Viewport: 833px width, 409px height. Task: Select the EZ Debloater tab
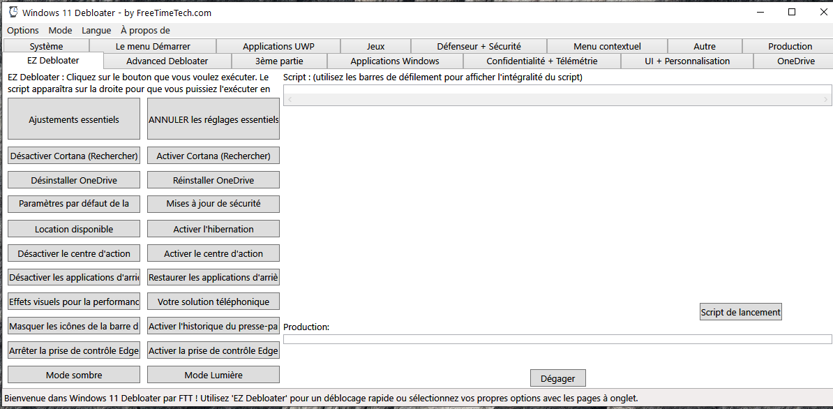click(53, 60)
